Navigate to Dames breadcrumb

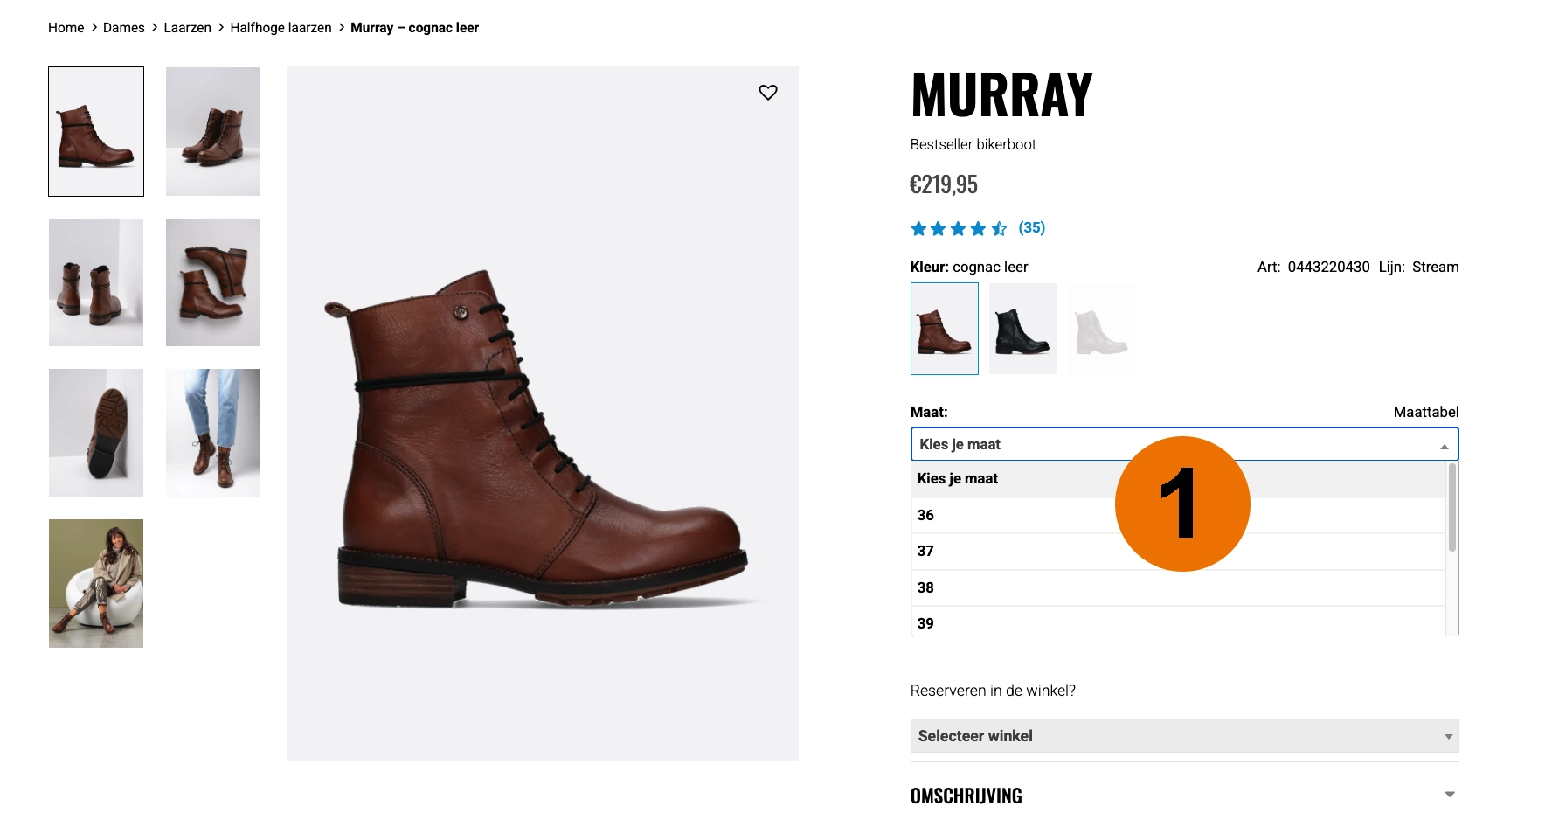coord(124,28)
